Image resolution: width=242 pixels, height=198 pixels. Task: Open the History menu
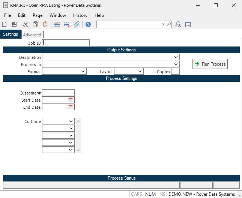[x=80, y=15]
